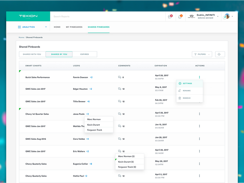Select Kevin Durant in users popup

tap(99, 125)
